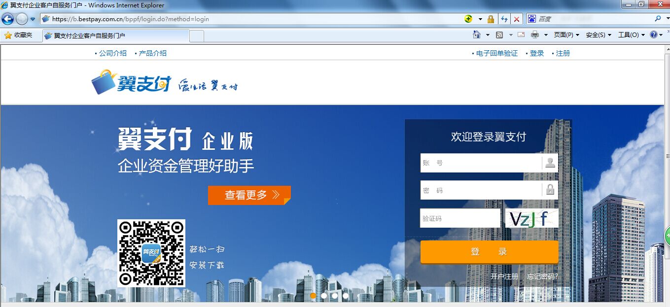Click the security padlock icon in address bar
Image resolution: width=670 pixels, height=307 pixels.
click(x=491, y=19)
